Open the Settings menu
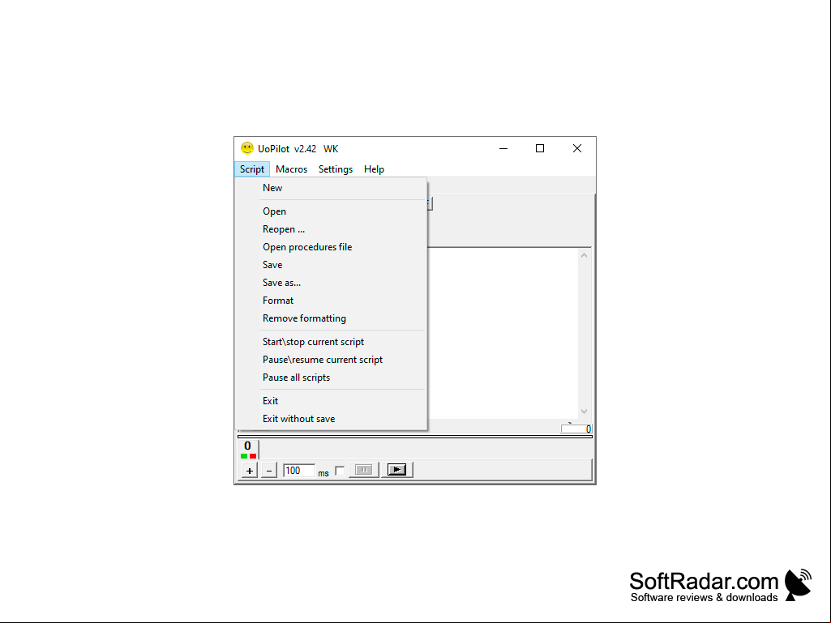This screenshot has height=623, width=831. pos(336,169)
